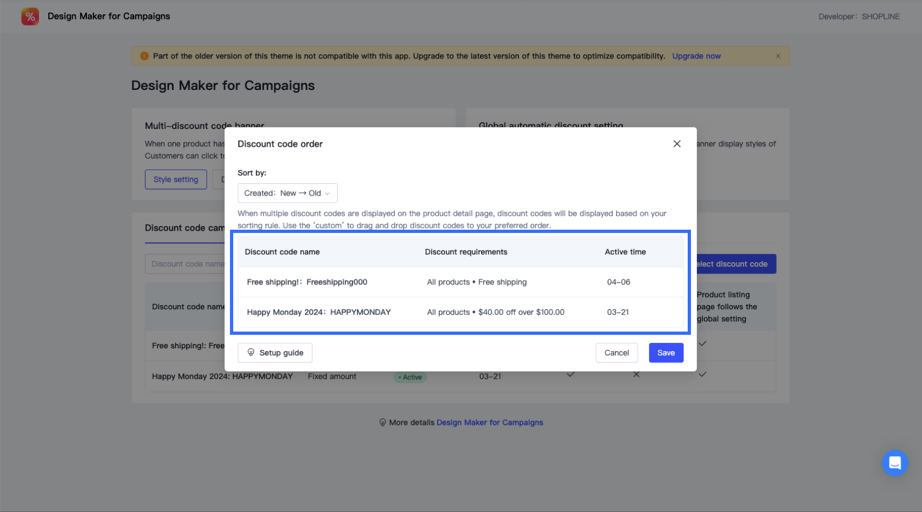Expand the Sort by chevron arrow
The width and height of the screenshot is (922, 512).
pos(327,193)
